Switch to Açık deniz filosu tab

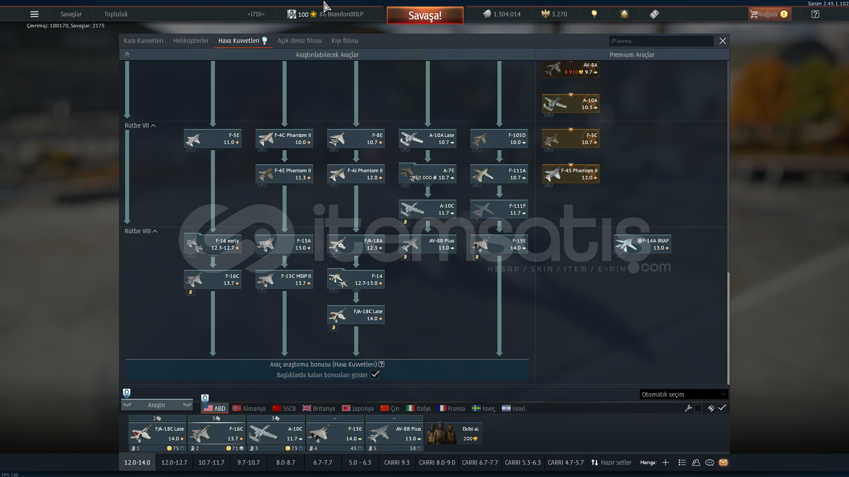[x=299, y=41]
